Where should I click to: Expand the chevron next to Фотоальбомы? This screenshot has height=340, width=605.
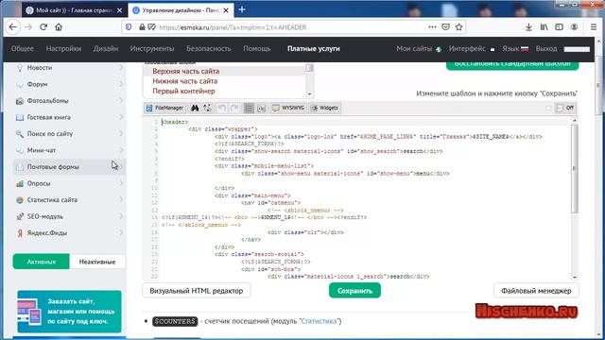click(121, 101)
